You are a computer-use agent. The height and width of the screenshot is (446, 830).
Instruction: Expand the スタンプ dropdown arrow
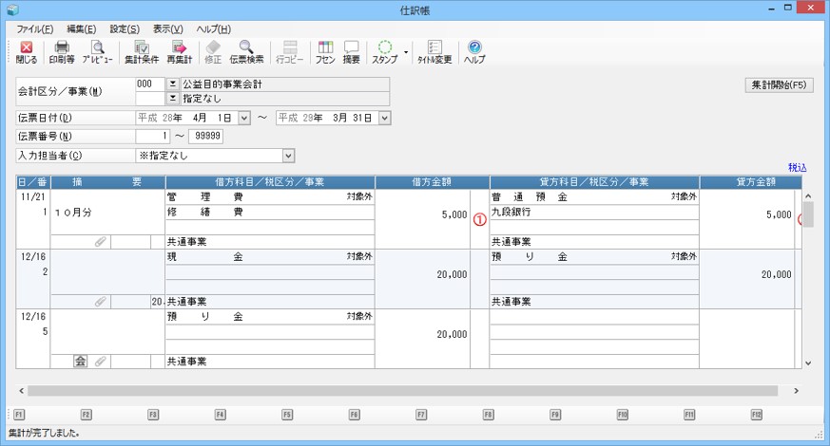pyautogui.click(x=407, y=51)
